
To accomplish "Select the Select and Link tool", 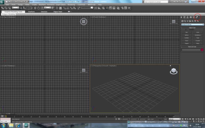I will point(3,8).
